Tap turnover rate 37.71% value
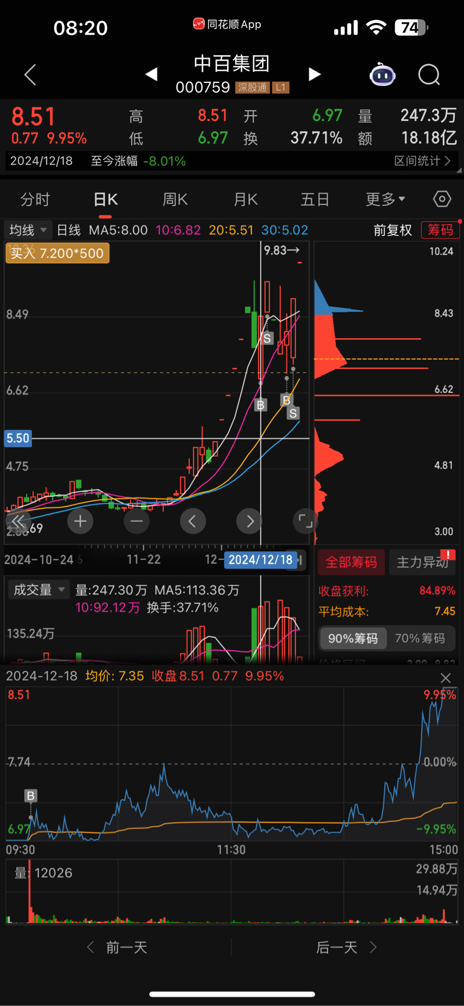This screenshot has width=464, height=1006. point(317,138)
